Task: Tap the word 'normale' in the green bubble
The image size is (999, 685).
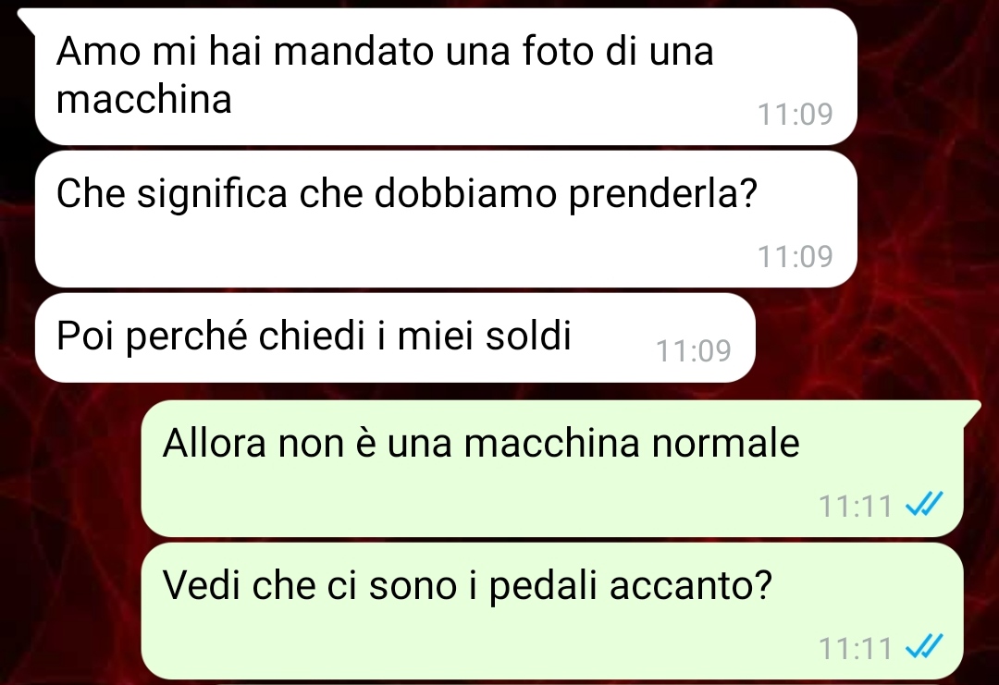Action: point(725,443)
